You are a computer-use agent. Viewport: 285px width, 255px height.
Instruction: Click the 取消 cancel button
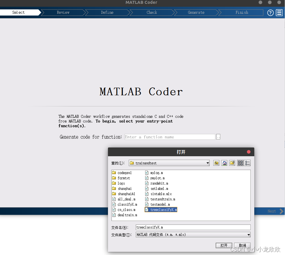[x=242, y=245]
